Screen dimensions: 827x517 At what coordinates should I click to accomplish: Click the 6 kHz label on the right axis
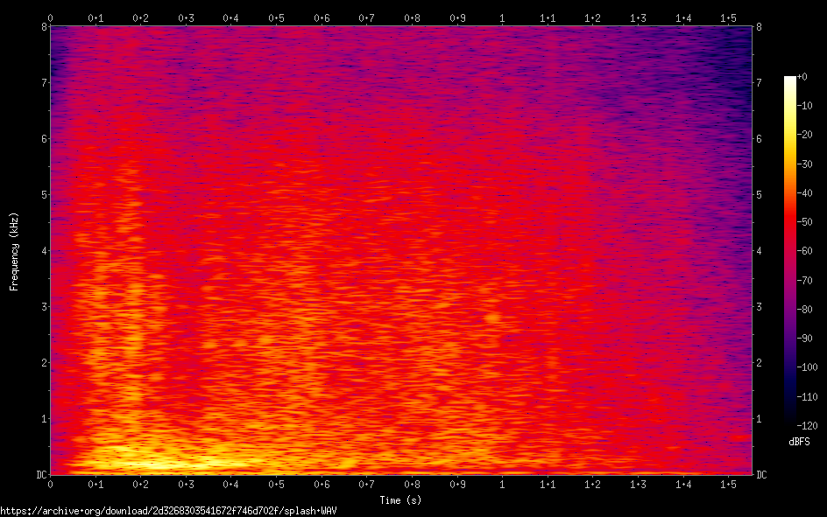pyautogui.click(x=759, y=139)
